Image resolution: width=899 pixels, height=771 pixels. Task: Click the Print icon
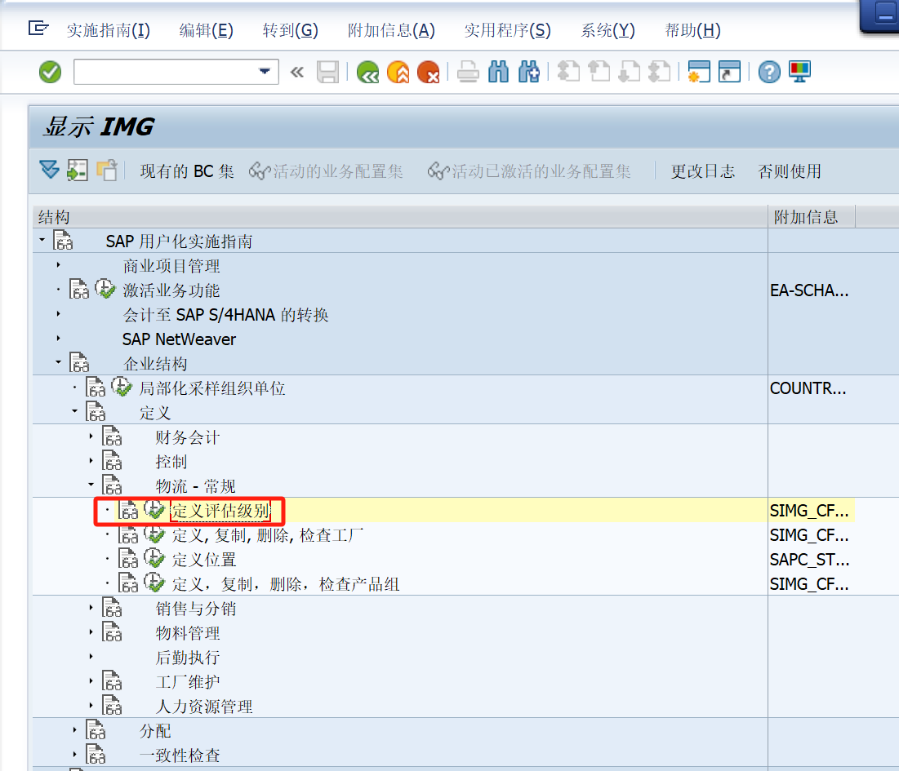(469, 72)
